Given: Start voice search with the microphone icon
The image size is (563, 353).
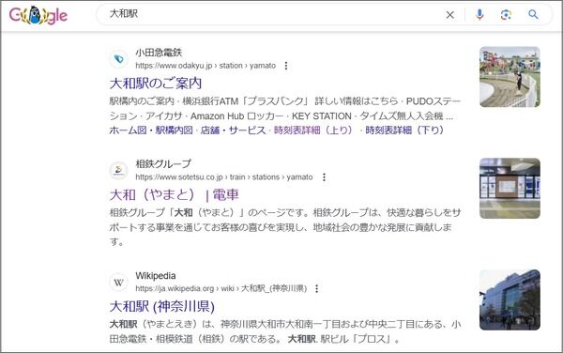Looking at the screenshot, I should (479, 14).
